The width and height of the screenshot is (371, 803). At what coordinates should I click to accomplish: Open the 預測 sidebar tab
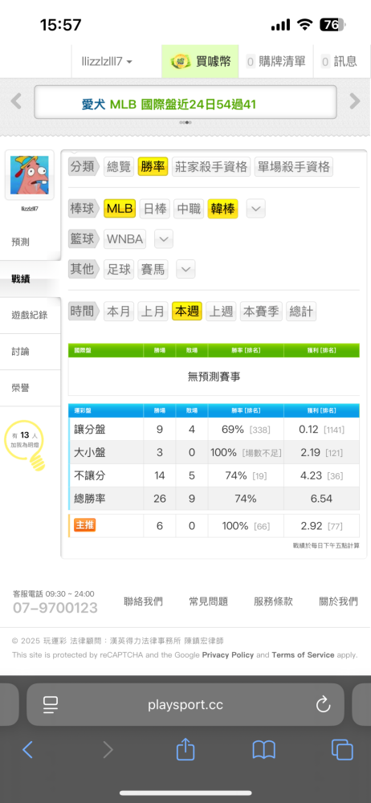[x=31, y=243]
